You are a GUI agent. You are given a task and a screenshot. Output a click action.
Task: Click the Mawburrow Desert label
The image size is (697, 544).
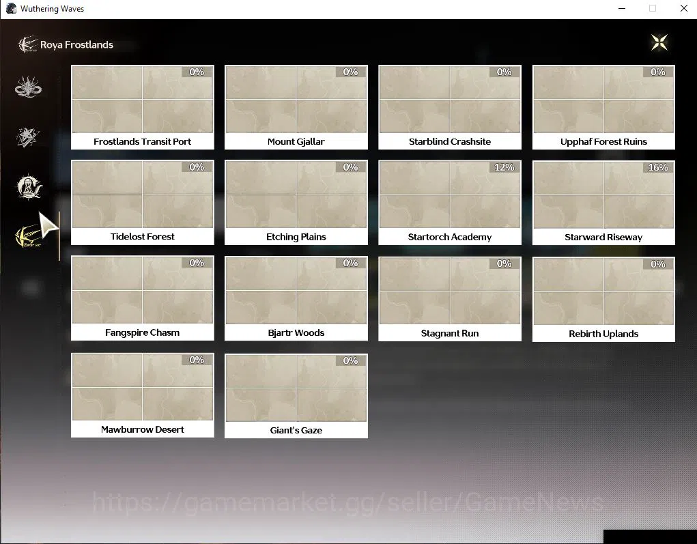click(x=142, y=429)
